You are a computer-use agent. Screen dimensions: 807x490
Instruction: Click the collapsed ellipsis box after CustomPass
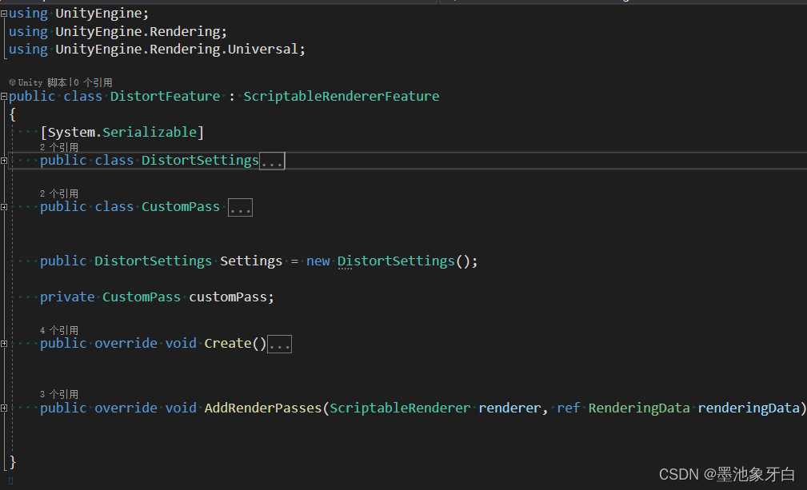pos(241,207)
